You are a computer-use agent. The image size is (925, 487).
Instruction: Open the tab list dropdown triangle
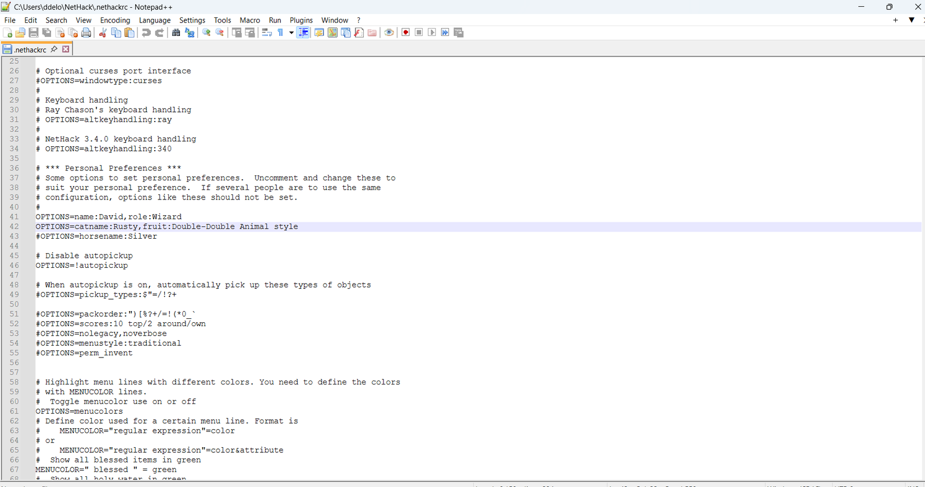tap(912, 20)
